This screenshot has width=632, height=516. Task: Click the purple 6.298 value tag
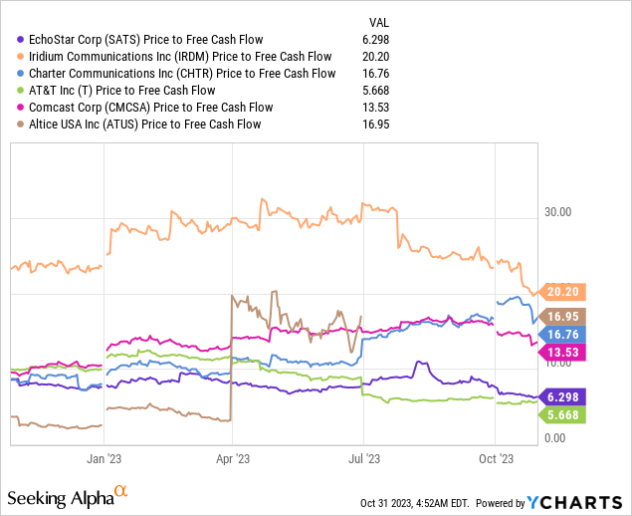tap(565, 396)
